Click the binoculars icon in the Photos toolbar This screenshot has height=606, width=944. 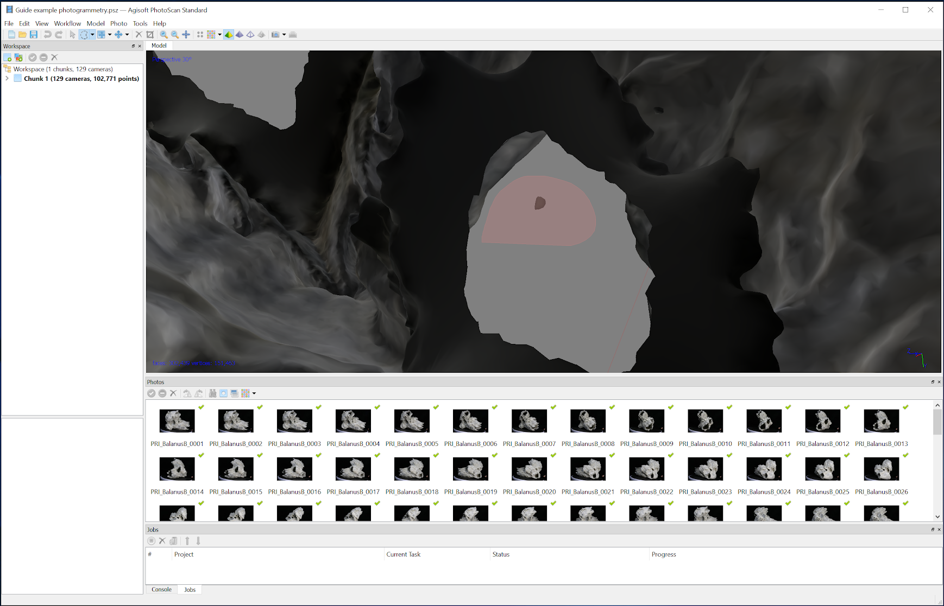point(212,393)
